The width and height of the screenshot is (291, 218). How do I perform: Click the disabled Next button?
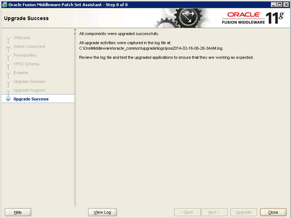point(214,212)
